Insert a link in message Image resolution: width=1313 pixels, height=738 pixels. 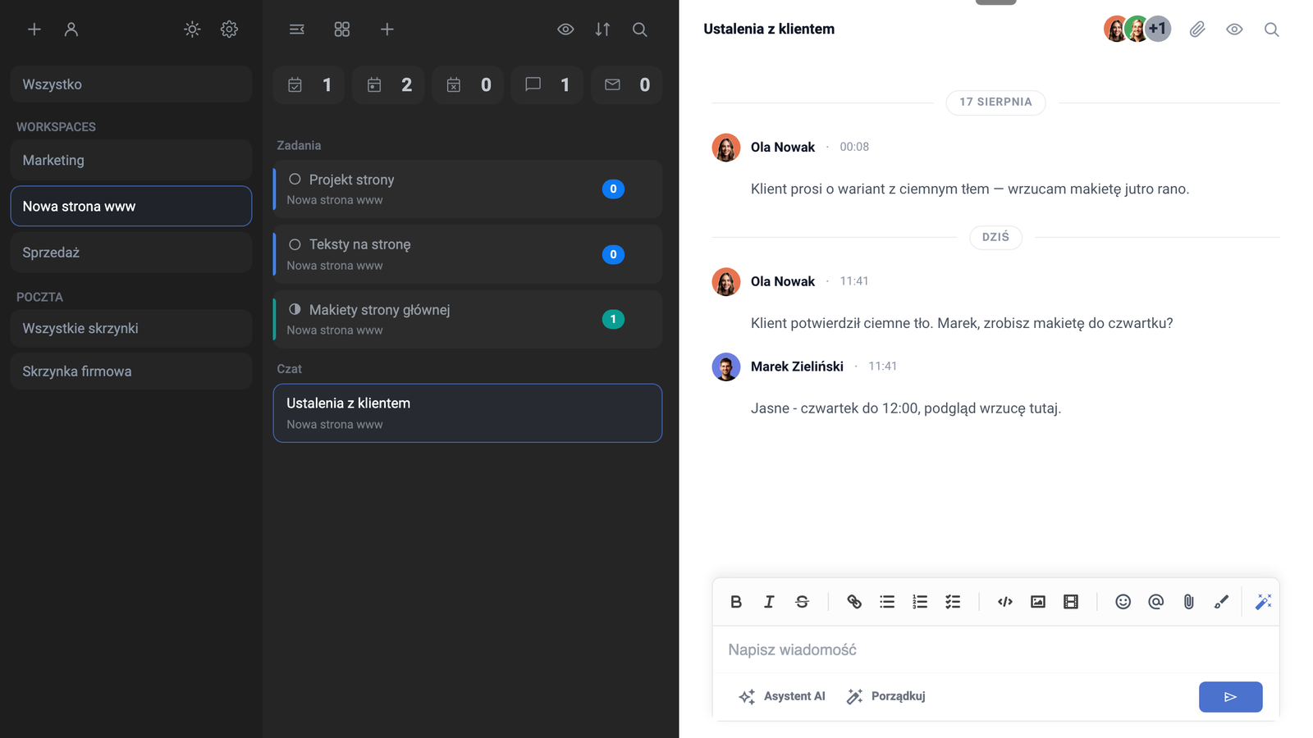point(854,602)
